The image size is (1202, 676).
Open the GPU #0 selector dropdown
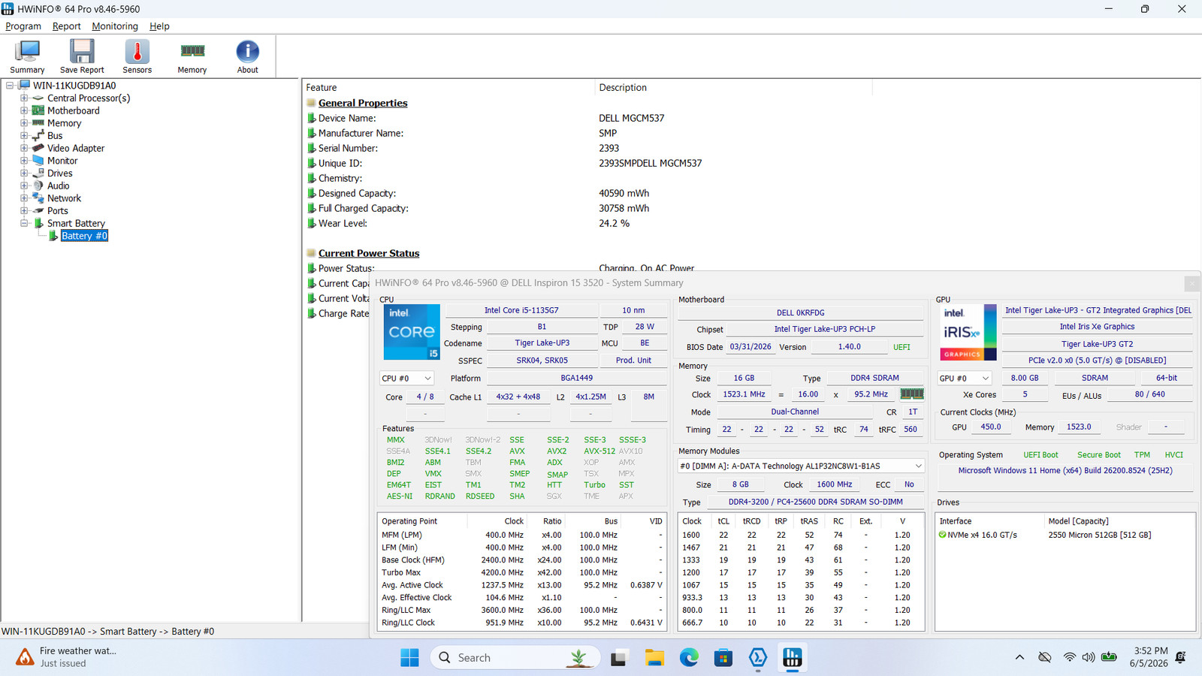[965, 378]
